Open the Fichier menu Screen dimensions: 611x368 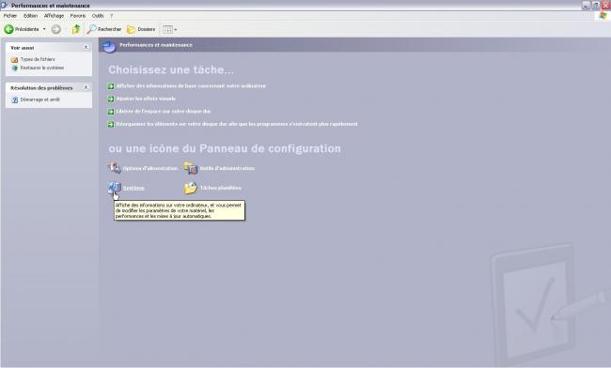pos(10,16)
